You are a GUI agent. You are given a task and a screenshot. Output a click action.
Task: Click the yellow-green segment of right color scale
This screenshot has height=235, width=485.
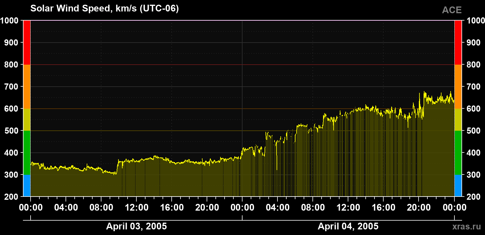click(x=458, y=120)
